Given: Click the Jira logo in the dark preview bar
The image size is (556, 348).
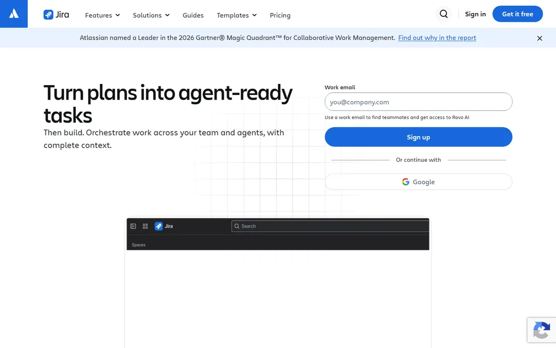Looking at the screenshot, I should 163,226.
